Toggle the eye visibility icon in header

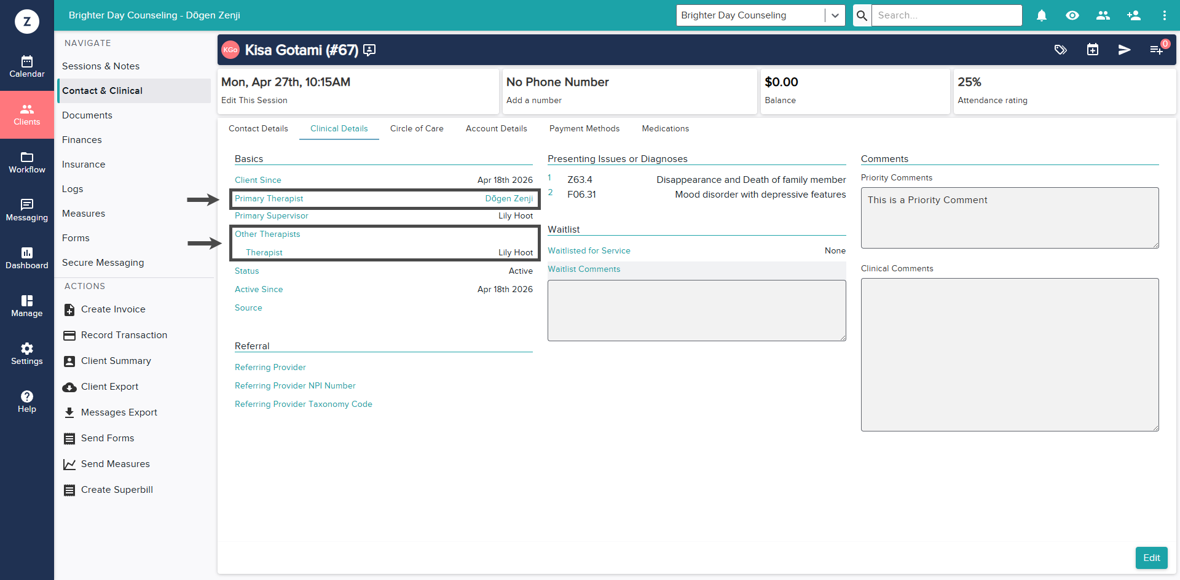click(1072, 15)
